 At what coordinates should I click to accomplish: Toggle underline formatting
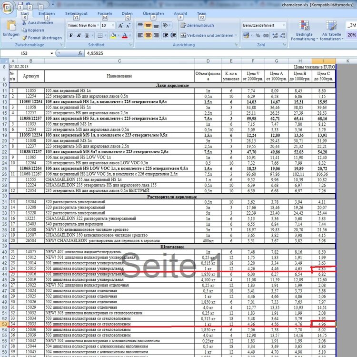[87, 35]
